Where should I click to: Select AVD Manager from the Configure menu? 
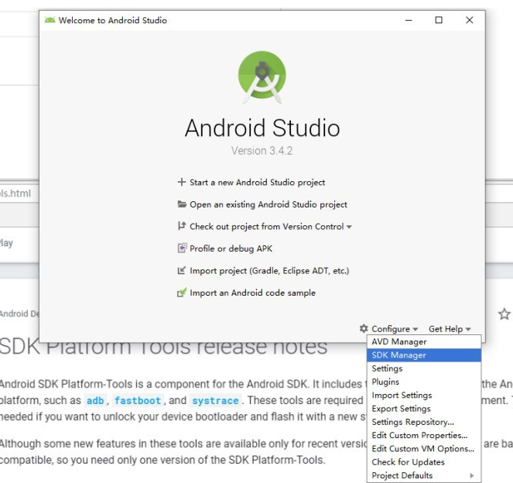tap(424, 341)
